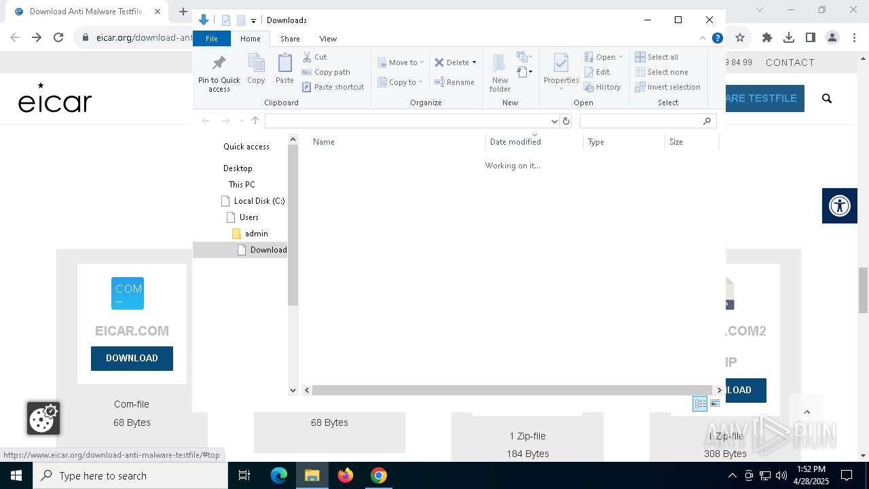Image resolution: width=869 pixels, height=489 pixels.
Task: Select Quick access in navigation pane
Action: [246, 147]
